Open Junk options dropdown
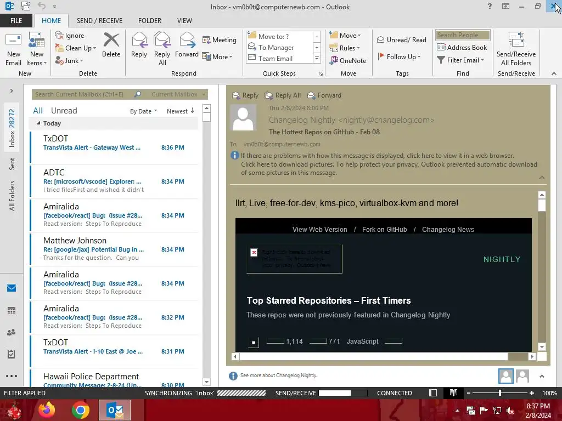Image resolution: width=562 pixels, height=421 pixels. pos(69,60)
